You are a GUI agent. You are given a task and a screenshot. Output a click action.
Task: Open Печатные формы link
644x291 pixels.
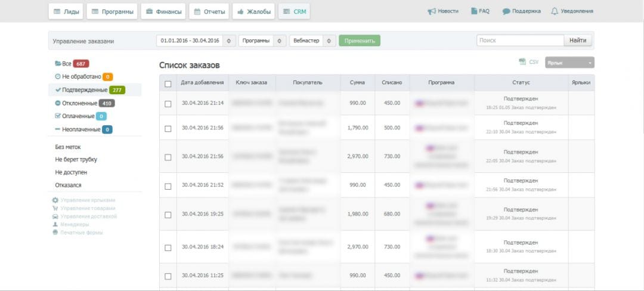click(x=81, y=233)
